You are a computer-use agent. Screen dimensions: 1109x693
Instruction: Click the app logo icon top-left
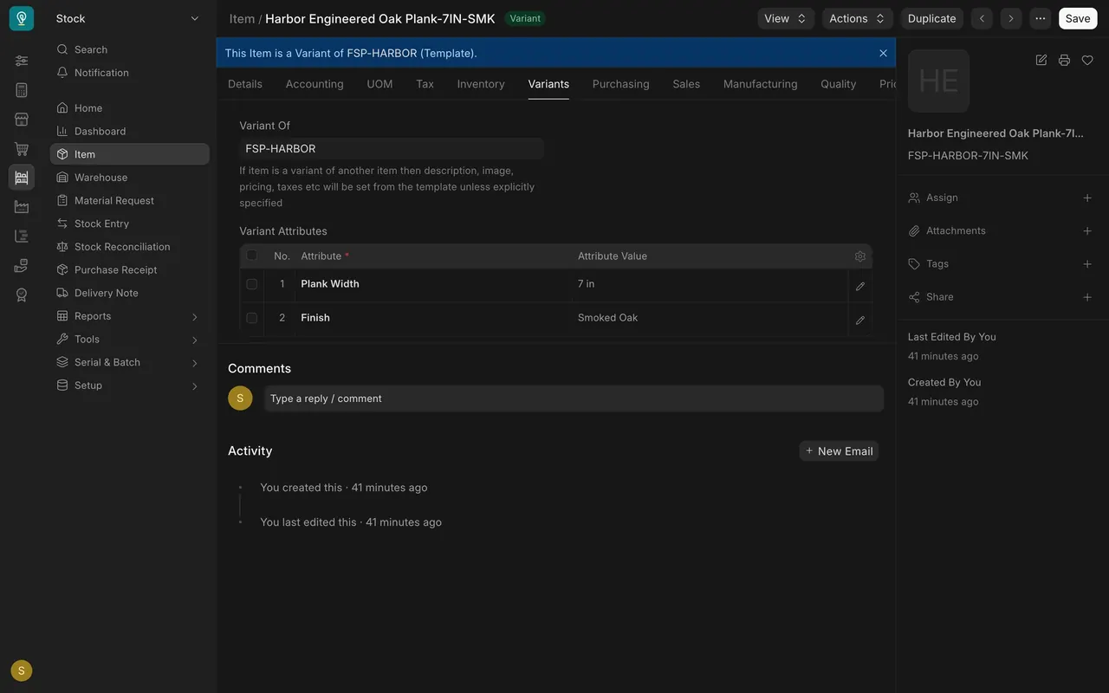22,18
